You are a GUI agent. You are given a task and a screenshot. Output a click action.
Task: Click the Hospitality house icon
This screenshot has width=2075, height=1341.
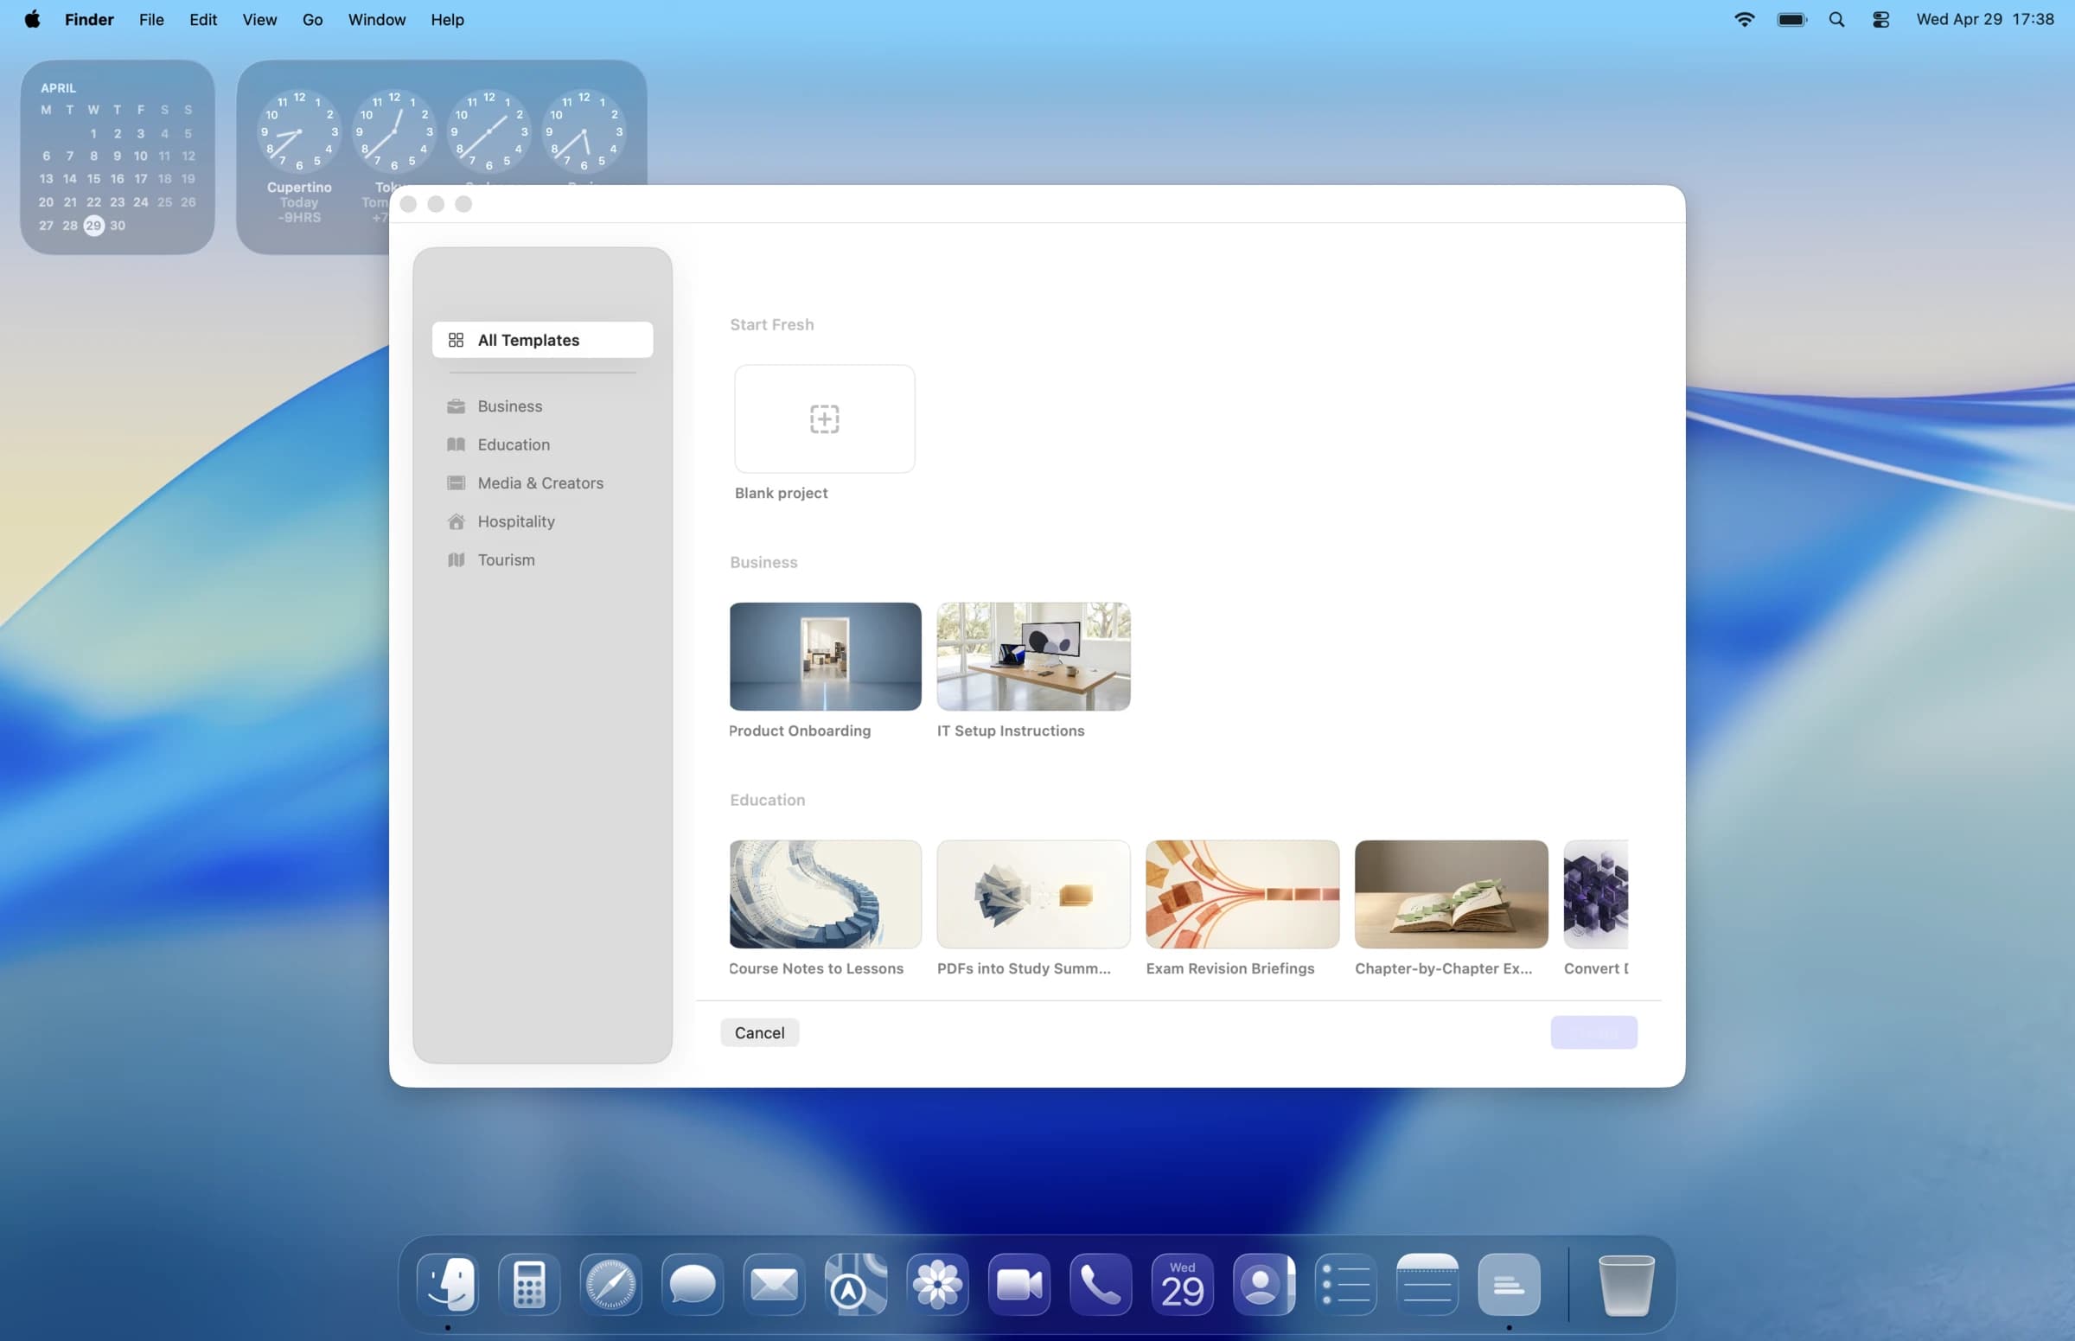click(x=456, y=520)
